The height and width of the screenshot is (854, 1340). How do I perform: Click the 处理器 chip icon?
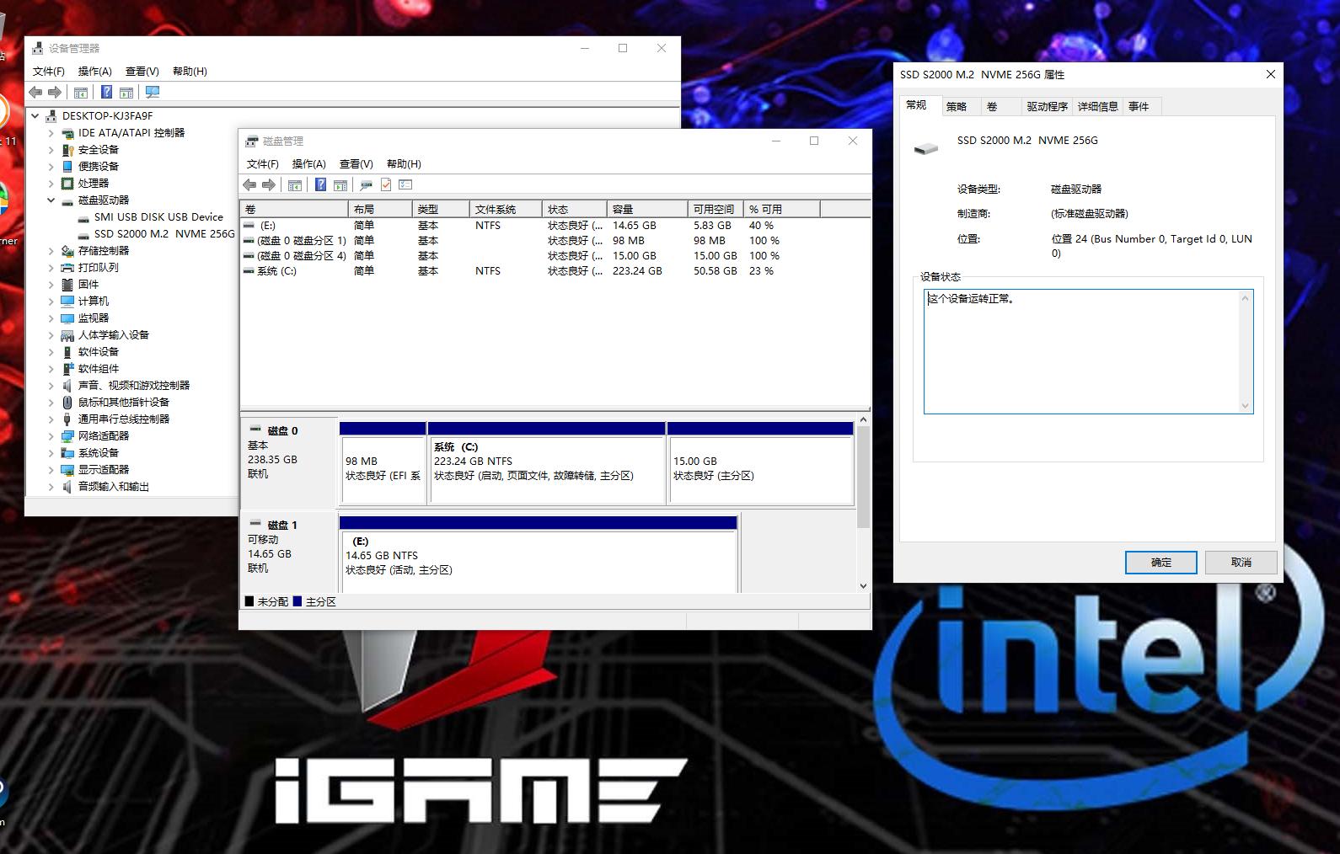point(67,184)
